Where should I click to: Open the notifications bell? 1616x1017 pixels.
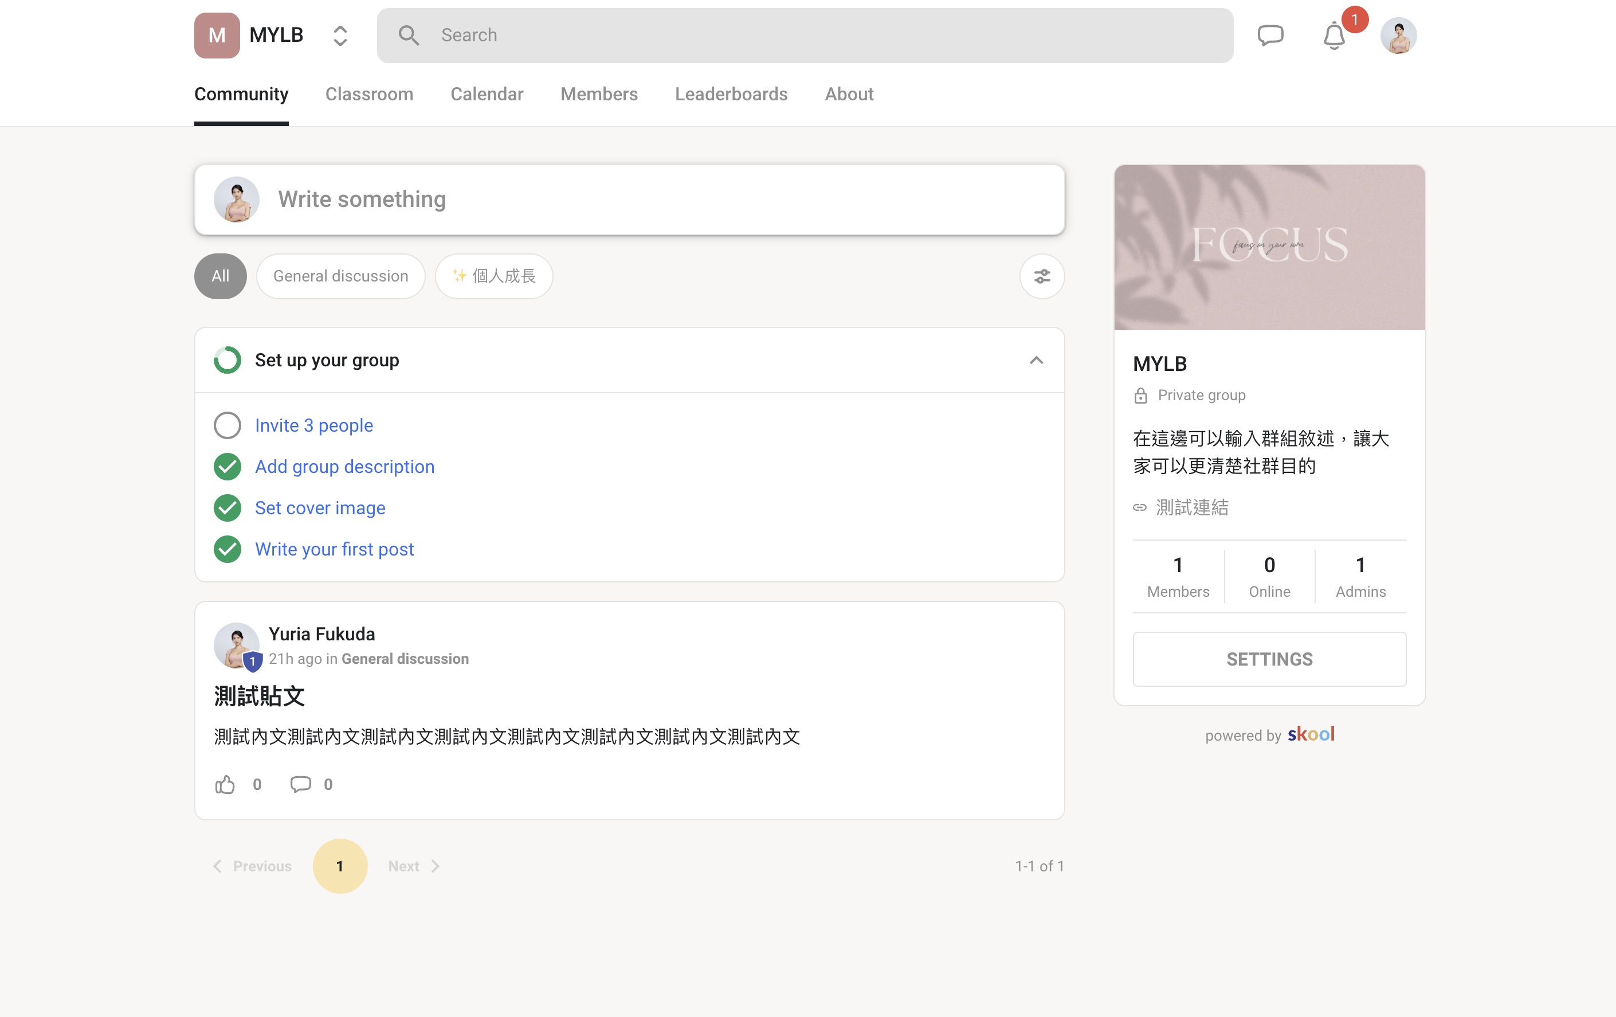[1334, 35]
